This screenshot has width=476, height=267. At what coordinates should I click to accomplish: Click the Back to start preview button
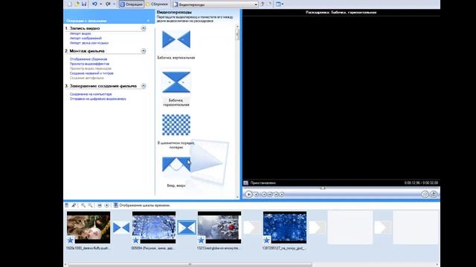(x=264, y=194)
